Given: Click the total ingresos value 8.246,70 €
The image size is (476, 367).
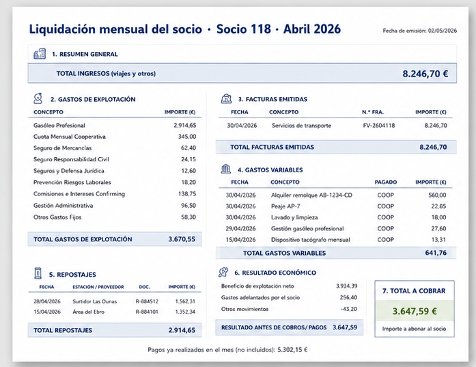Looking at the screenshot, I should click(425, 74).
